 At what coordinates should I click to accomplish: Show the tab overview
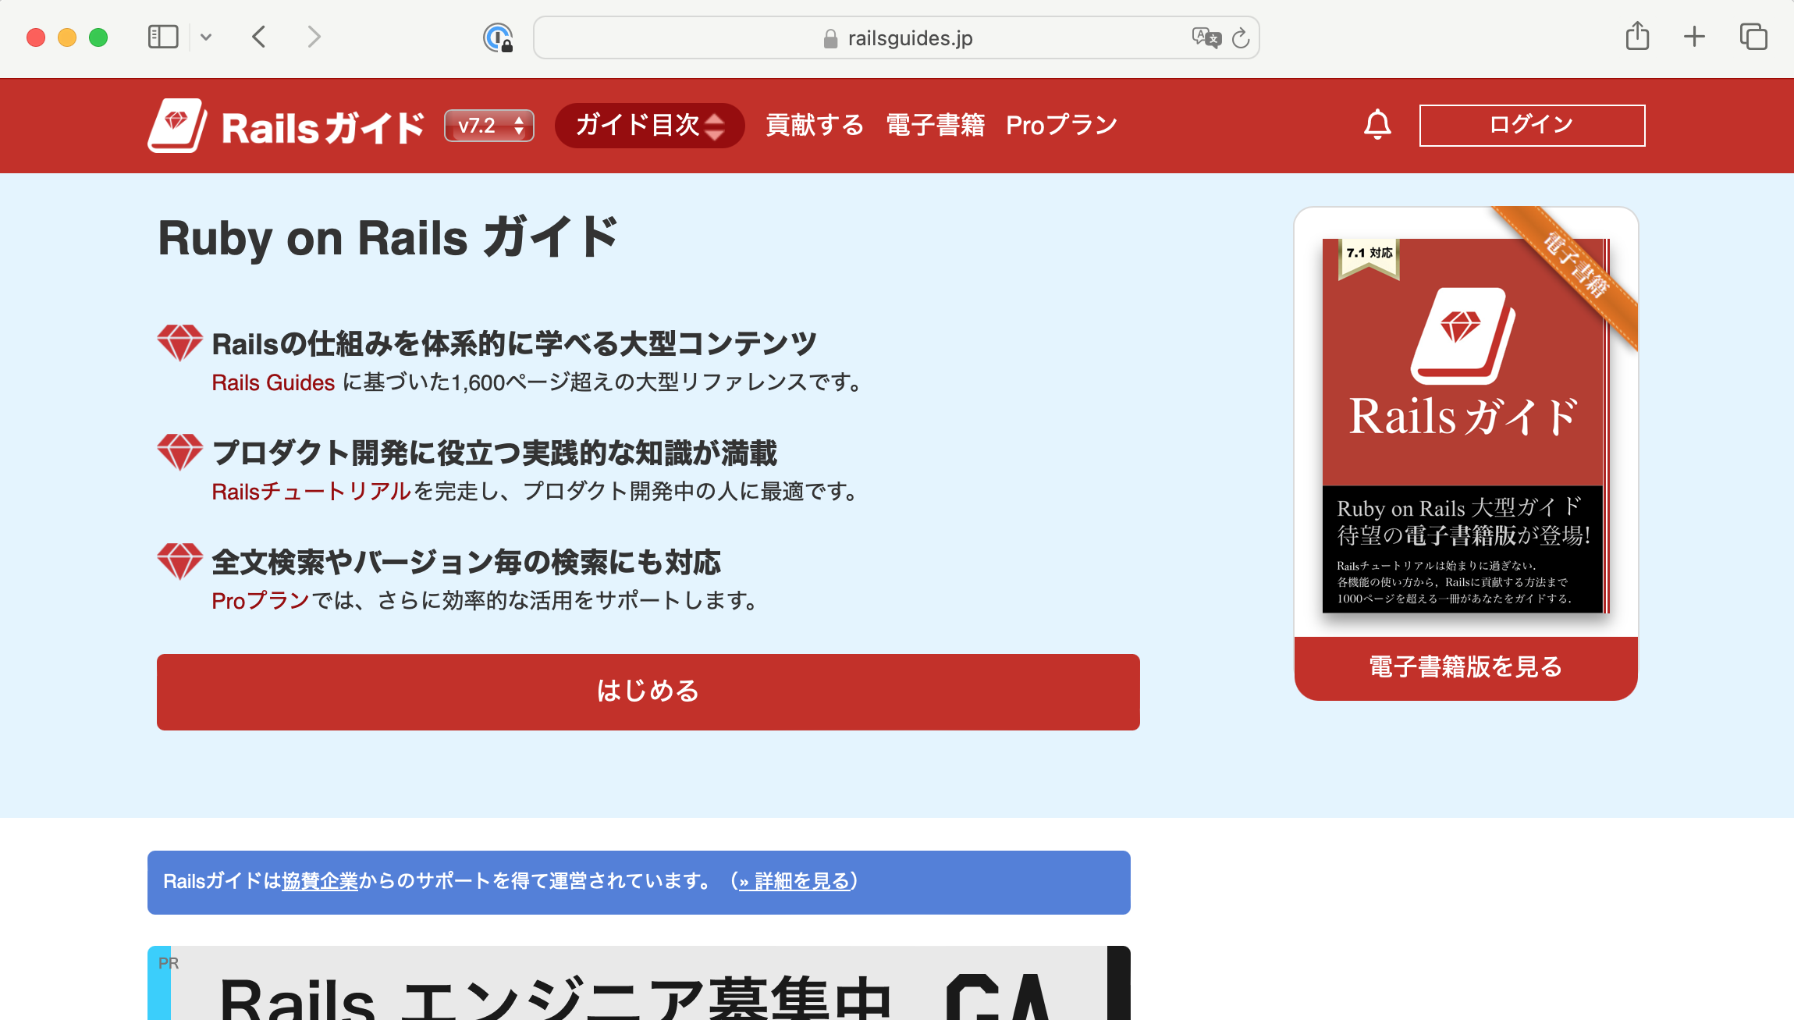(x=1753, y=37)
